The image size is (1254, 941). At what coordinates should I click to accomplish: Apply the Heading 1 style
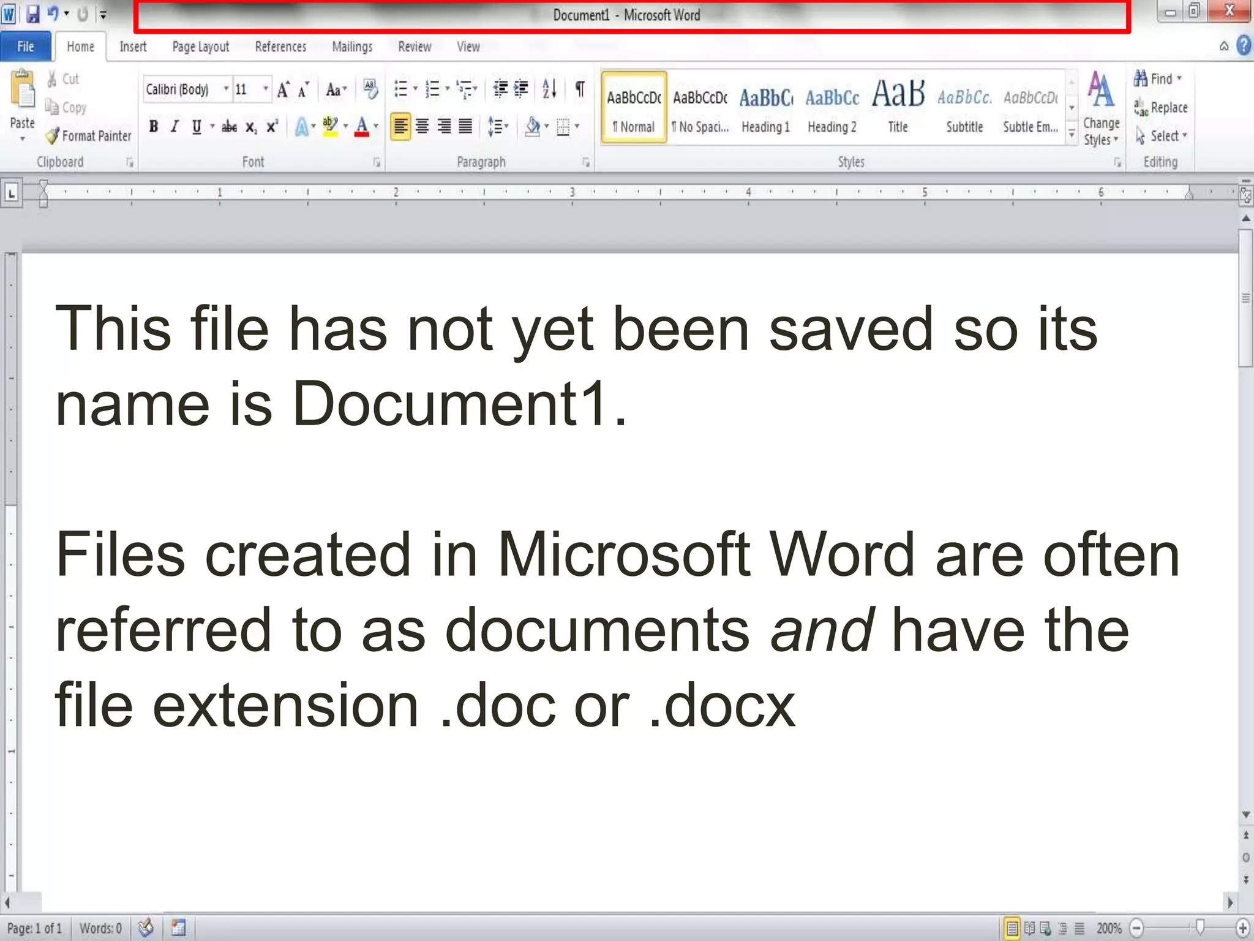pos(765,108)
